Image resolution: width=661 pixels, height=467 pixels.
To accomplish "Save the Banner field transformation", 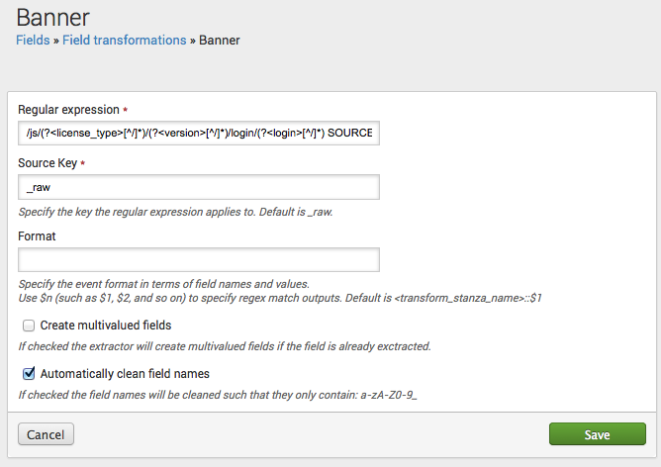I will (x=598, y=434).
